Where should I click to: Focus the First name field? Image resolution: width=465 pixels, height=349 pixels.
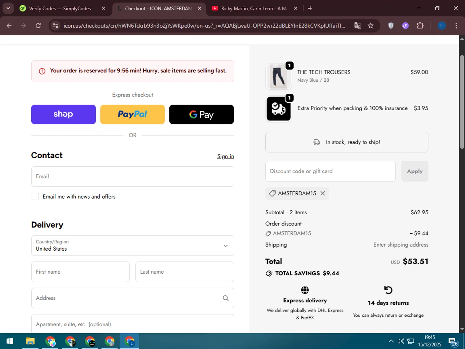tap(80, 272)
